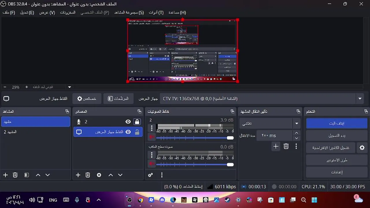The width and height of the screenshot is (370, 208).
Task: Undock the Scene Transitions panel
Action: pyautogui.click(x=298, y=112)
